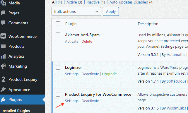Screen dimensions: 188x113
Task: Click the Appearance paintbrush icon
Action: (3, 89)
